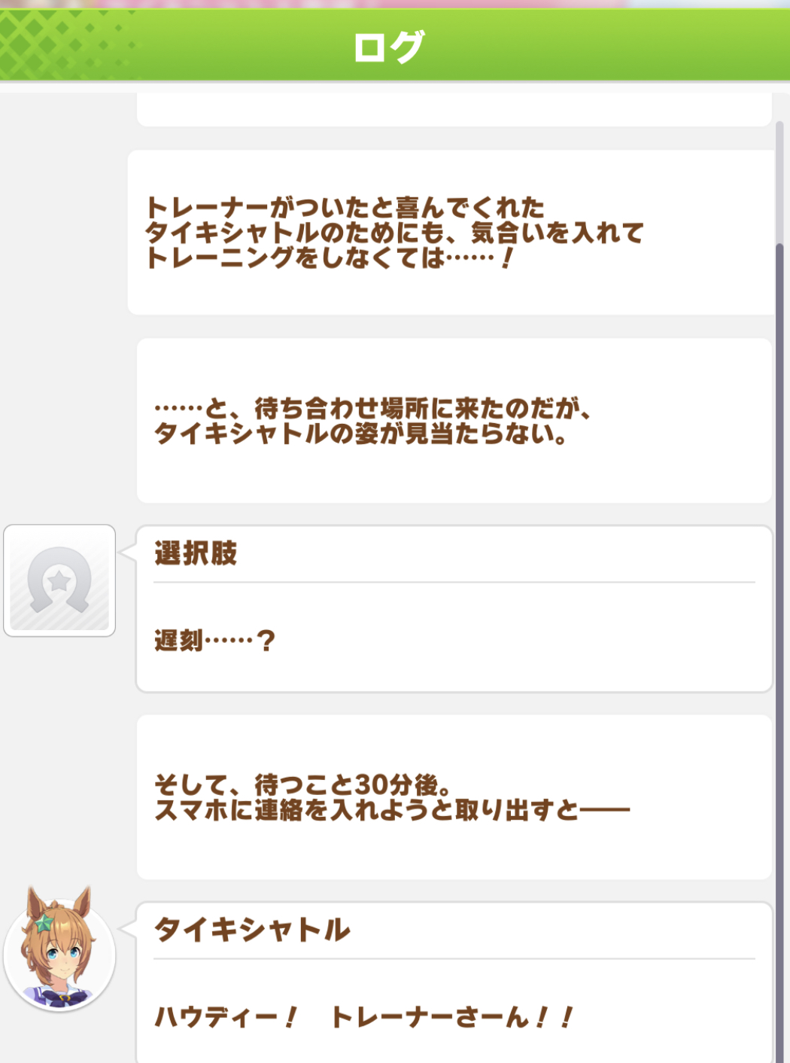
Task: Tap the partially visible bubble at the top
Action: [454, 111]
